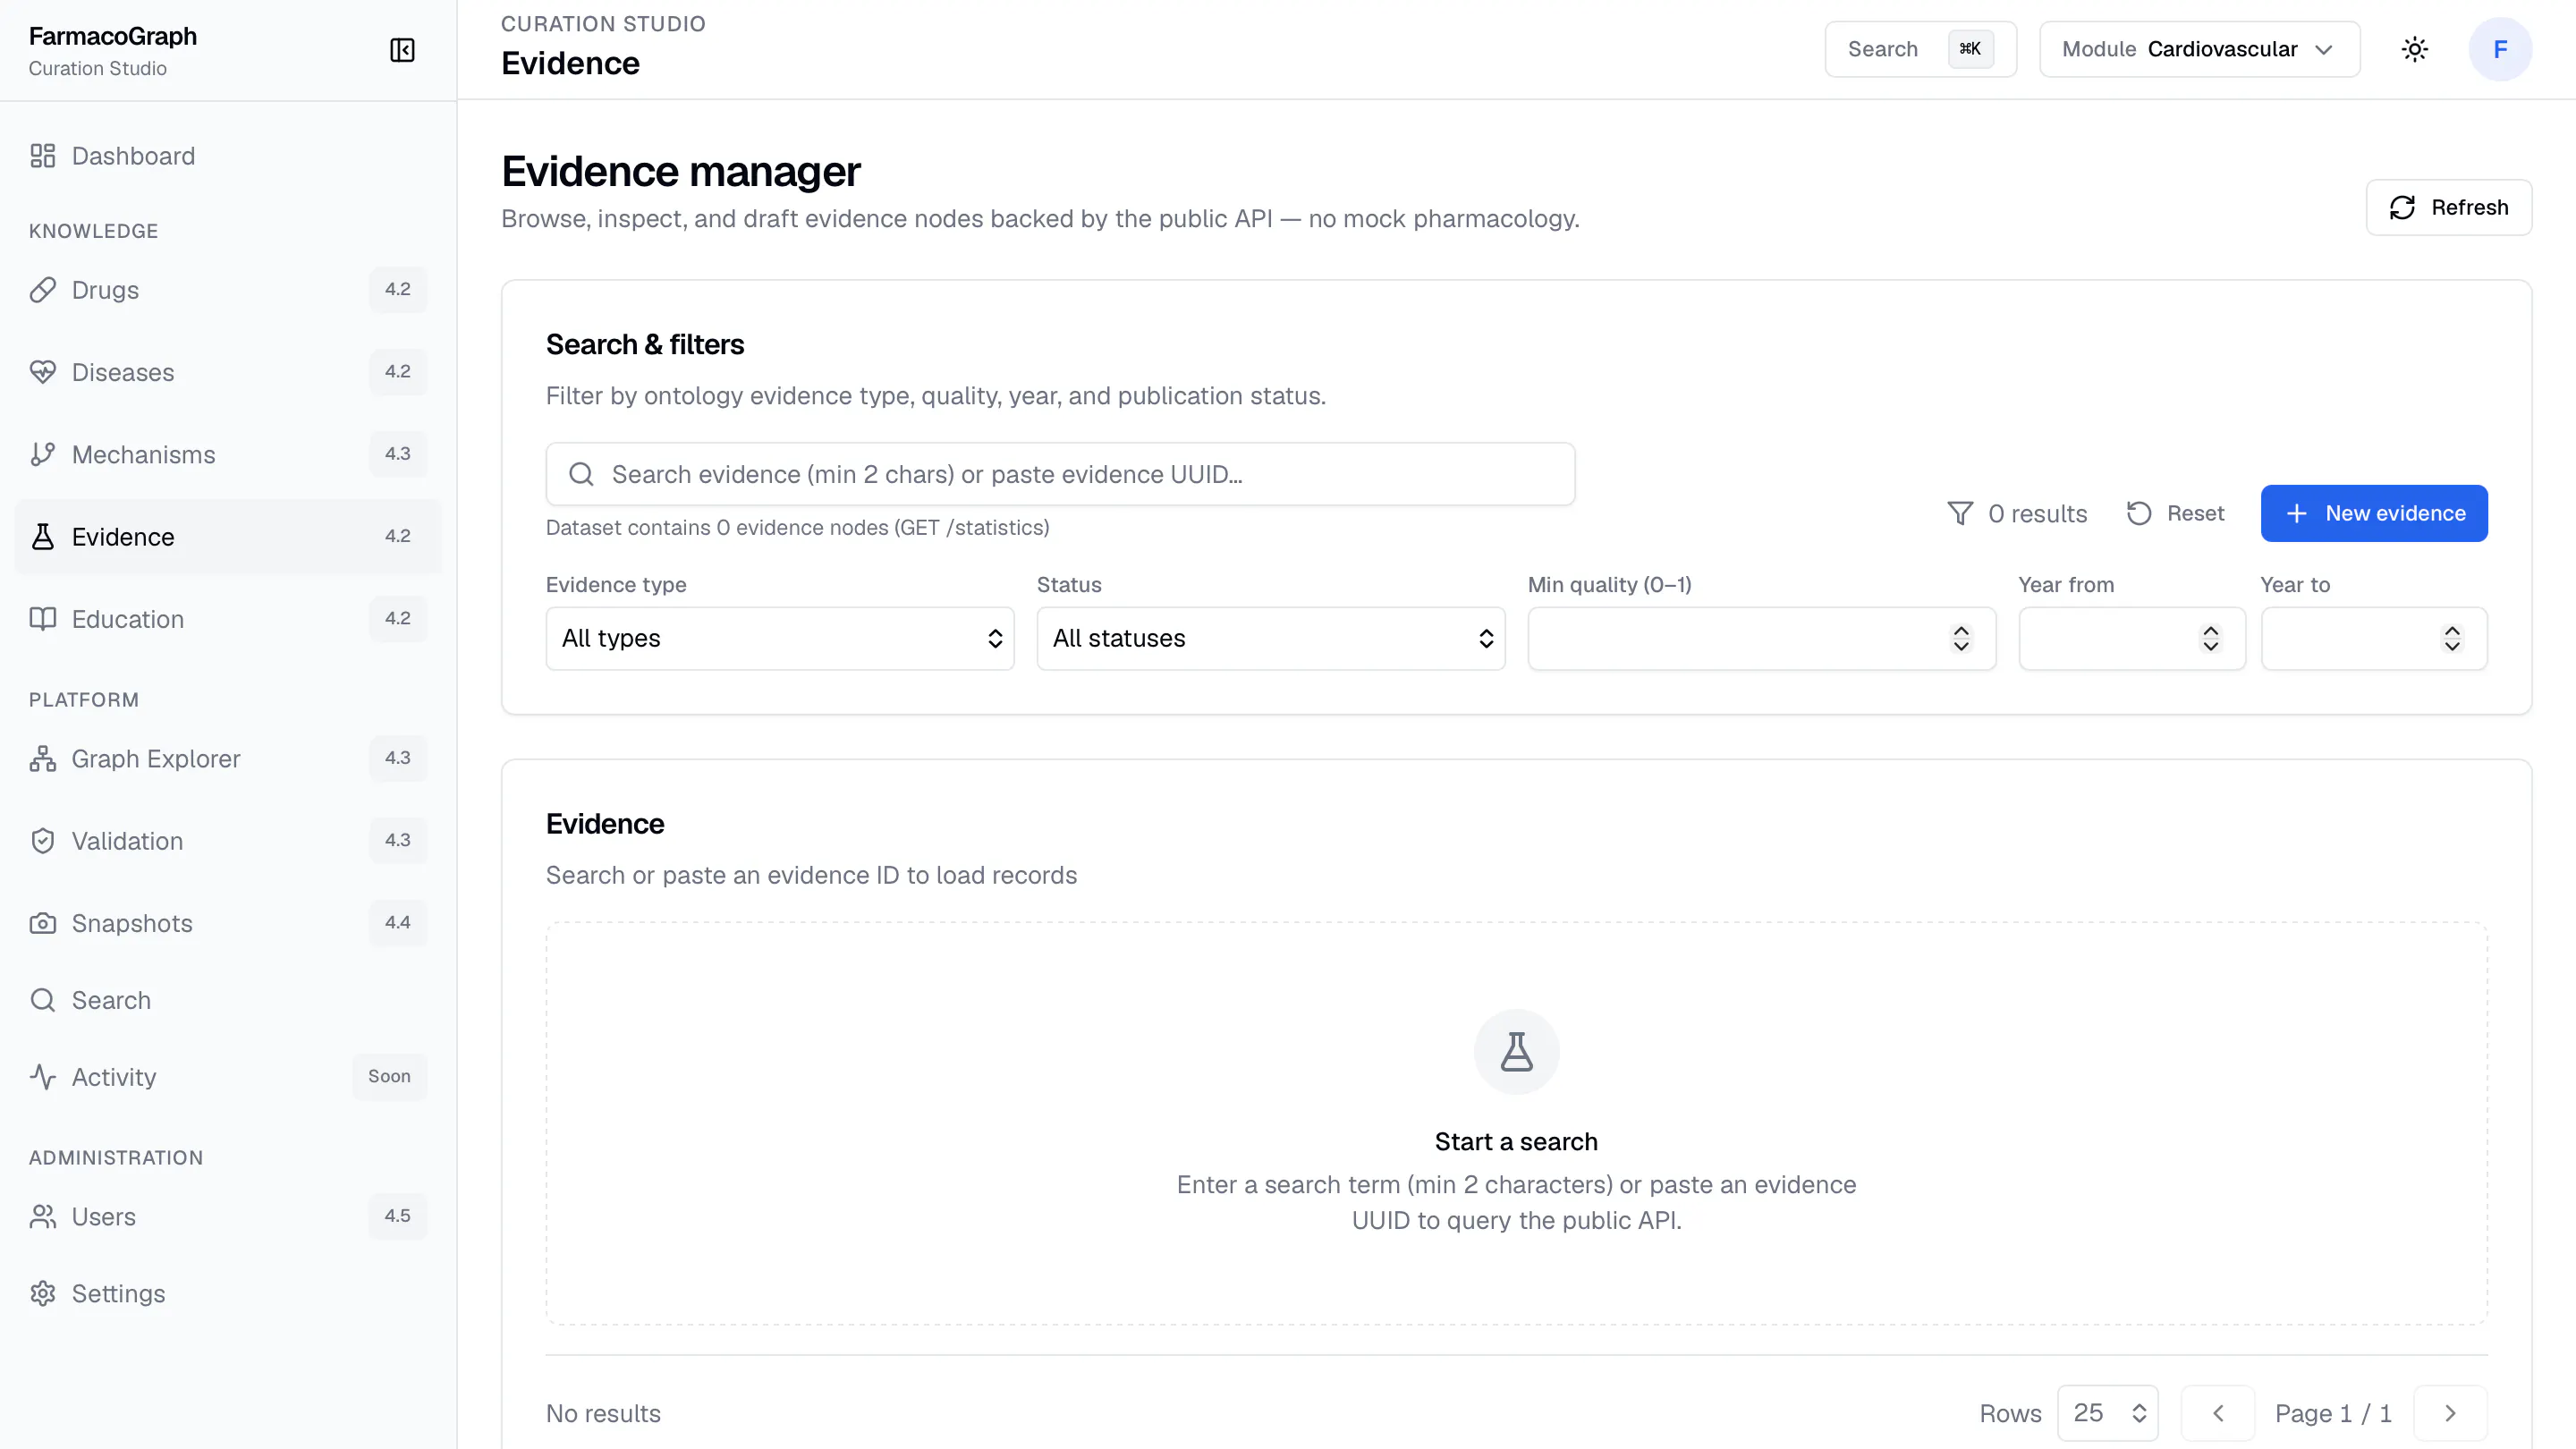Click the Diseases heart pulse icon
Screen dimensions: 2576x1449
tap(43, 372)
